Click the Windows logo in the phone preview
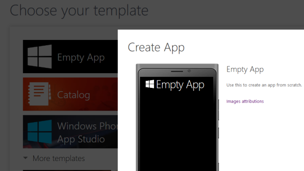The height and width of the screenshot is (171, 304). tap(150, 84)
